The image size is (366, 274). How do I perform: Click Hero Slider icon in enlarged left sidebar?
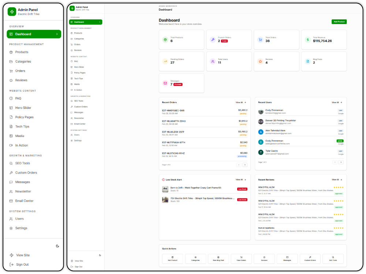11,108
